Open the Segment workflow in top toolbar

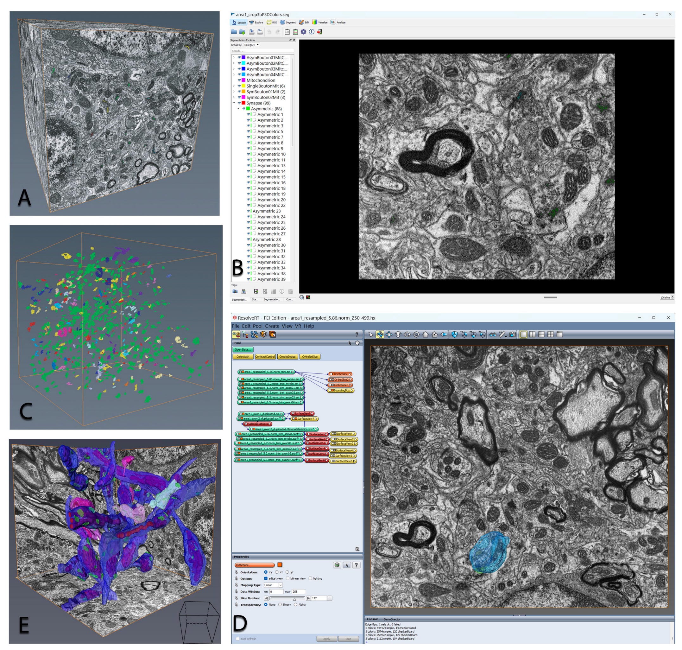[287, 22]
